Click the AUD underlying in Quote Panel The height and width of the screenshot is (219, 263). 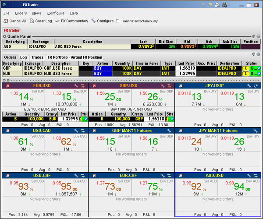pyautogui.click(x=15, y=46)
